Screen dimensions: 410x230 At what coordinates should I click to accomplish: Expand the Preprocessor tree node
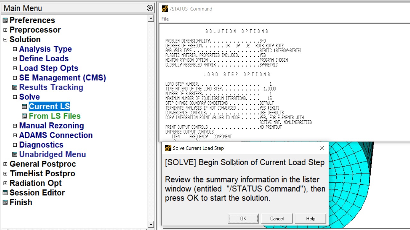(x=5, y=30)
